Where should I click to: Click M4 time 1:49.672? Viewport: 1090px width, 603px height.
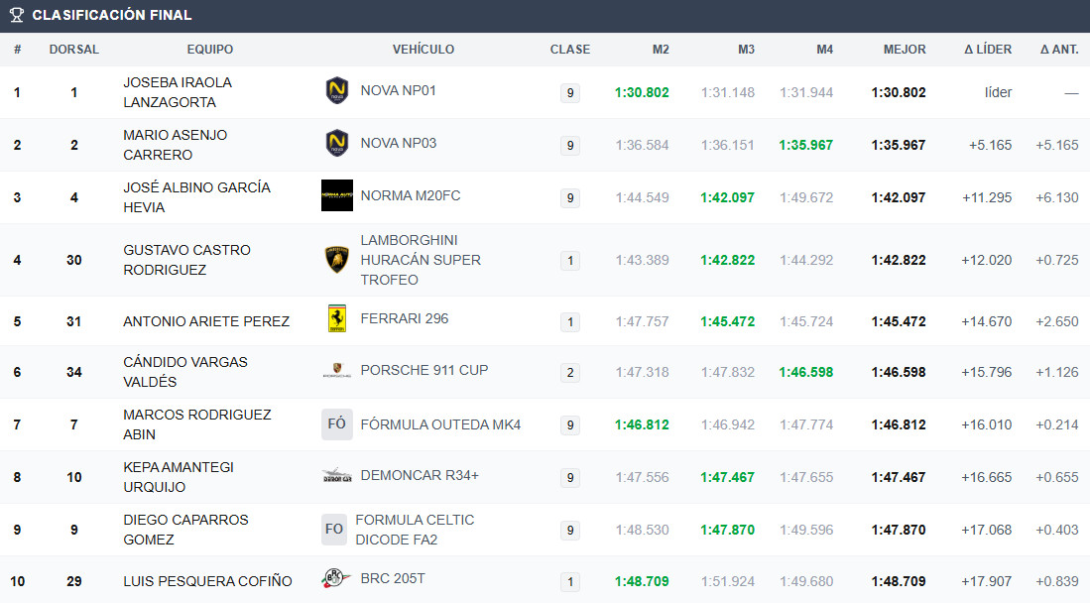coord(806,197)
